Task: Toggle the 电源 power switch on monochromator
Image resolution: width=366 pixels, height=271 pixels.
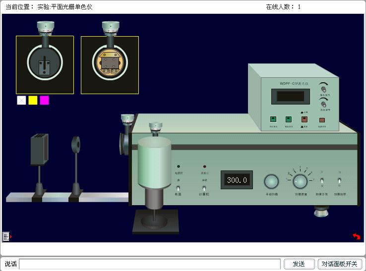Action: 178,188
